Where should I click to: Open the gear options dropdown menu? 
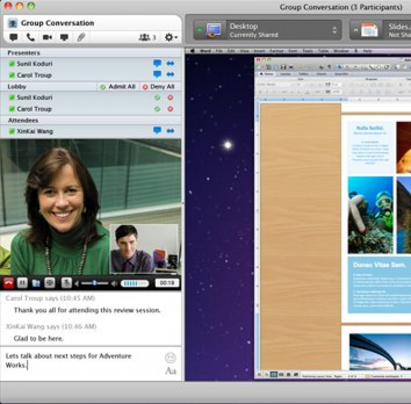pyautogui.click(x=170, y=37)
